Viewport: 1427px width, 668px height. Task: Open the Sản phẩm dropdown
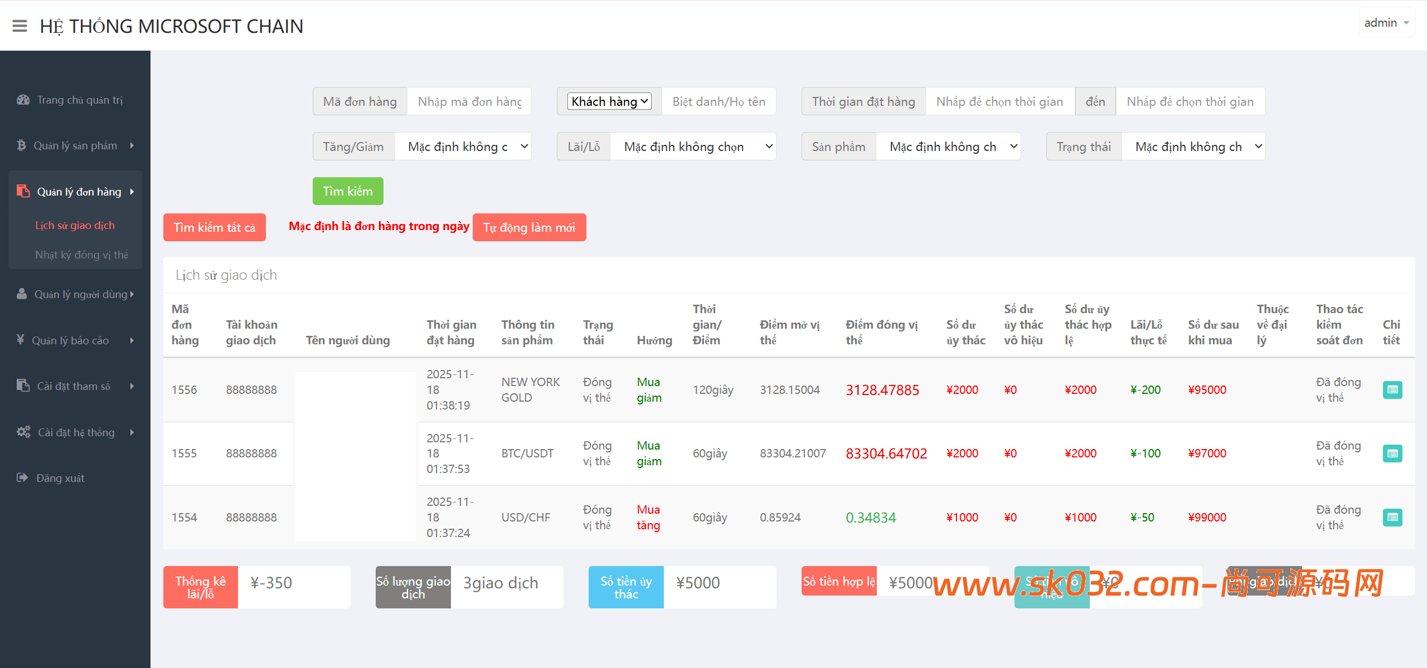click(948, 147)
